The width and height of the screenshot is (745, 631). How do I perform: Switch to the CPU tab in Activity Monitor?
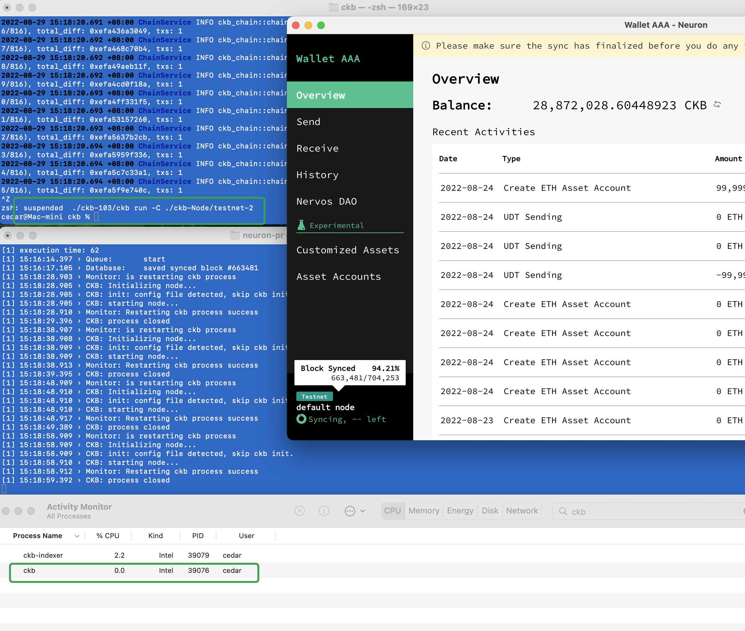[x=392, y=511]
